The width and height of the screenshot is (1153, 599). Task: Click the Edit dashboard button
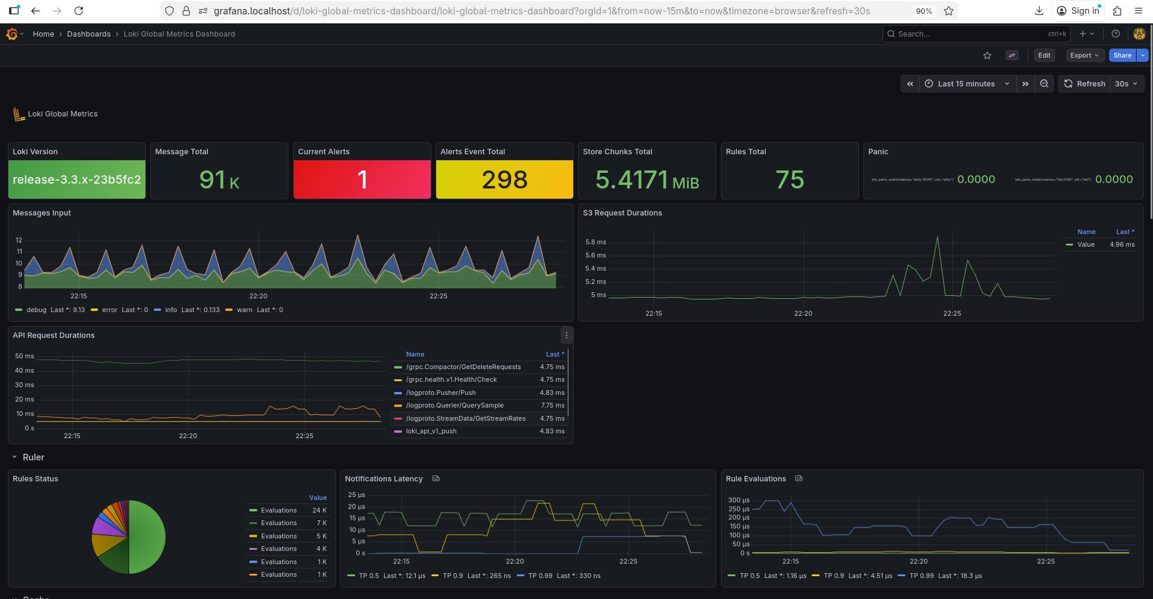click(x=1044, y=55)
